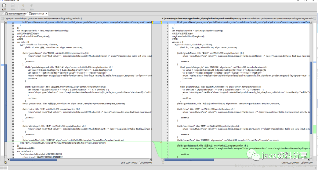This screenshot has width=318, height=170.
Task: Click the publishStatus field line in right pane
Action: pyautogui.click(x=220, y=87)
